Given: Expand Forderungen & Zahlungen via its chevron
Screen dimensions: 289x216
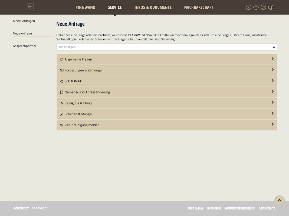Looking at the screenshot, I should [272, 69].
